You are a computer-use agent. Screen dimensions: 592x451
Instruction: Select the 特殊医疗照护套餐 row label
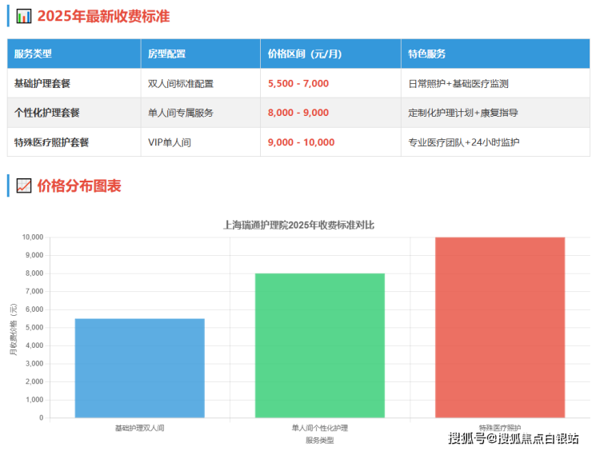(52, 142)
